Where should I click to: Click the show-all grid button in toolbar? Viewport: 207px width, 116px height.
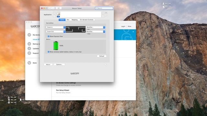[x=59, y=8]
